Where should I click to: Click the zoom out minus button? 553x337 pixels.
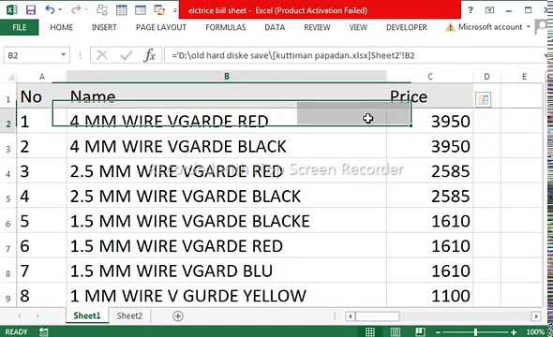tap(438, 331)
